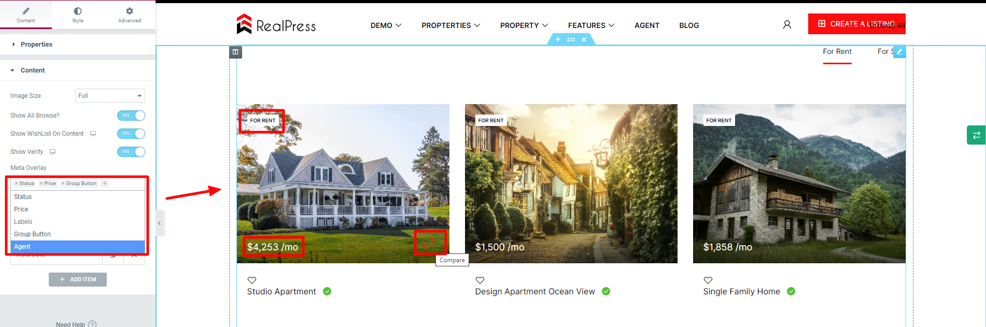Toggle Show All Browse switch
Viewport: 986px width, 327px height.
pos(131,116)
